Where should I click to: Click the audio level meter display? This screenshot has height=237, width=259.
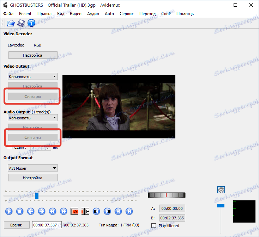pyautogui.click(x=244, y=211)
